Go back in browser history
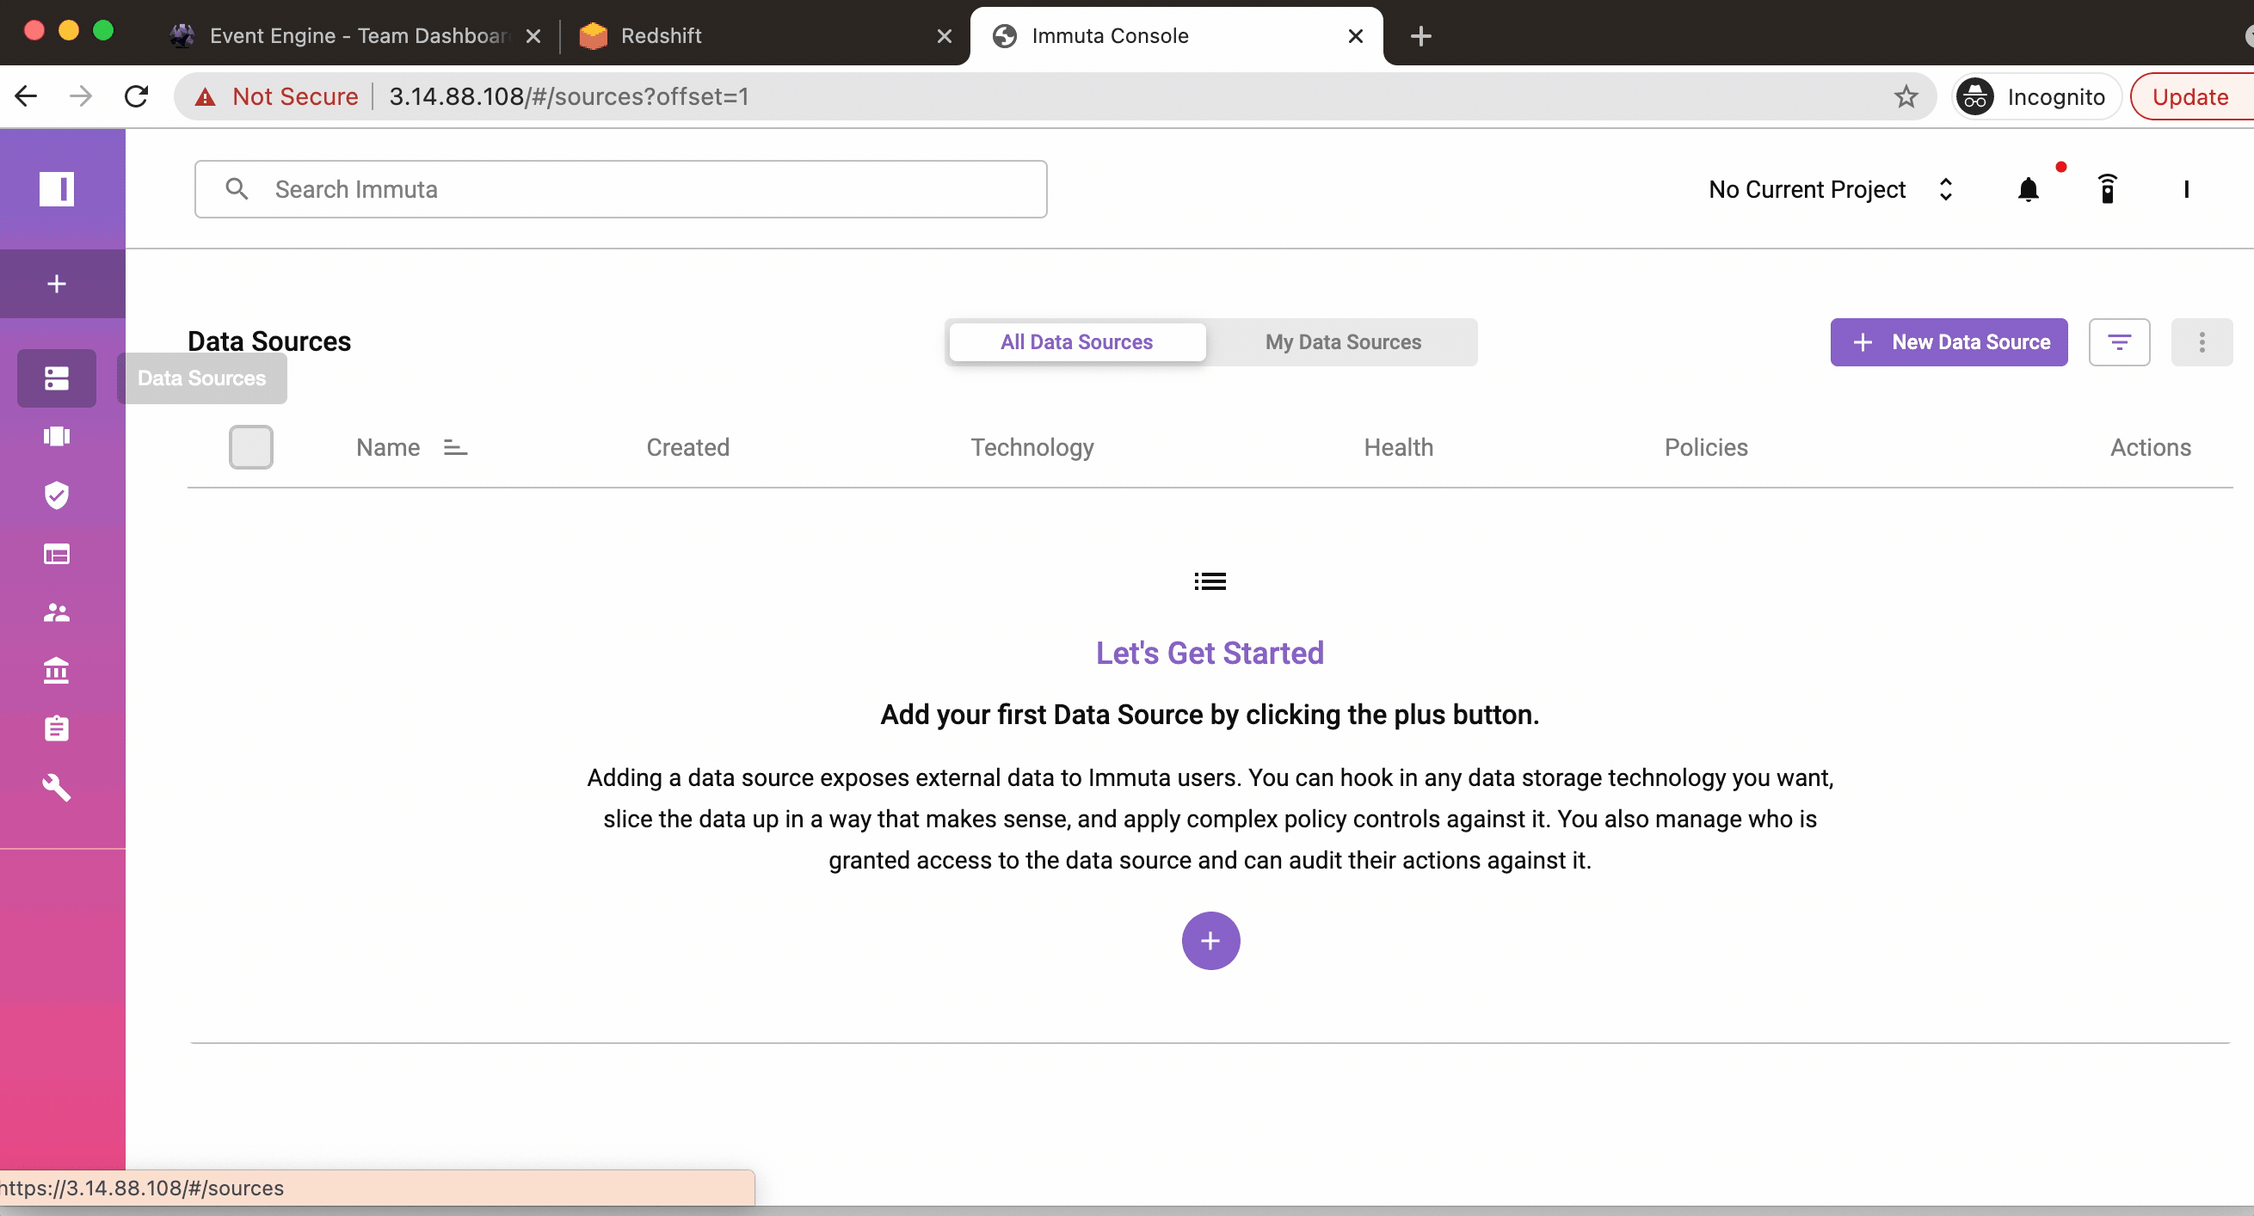2254x1216 pixels. click(27, 96)
